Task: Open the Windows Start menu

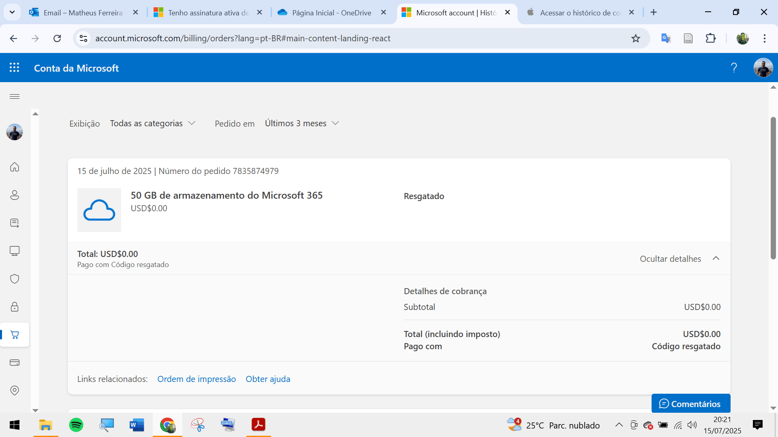Action: [x=15, y=425]
